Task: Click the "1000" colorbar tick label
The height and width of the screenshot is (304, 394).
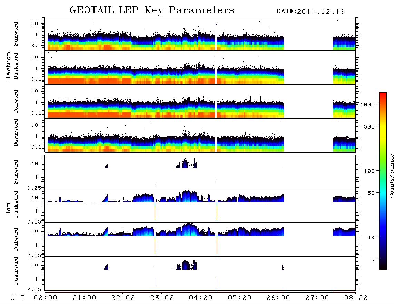Action: coord(367,105)
